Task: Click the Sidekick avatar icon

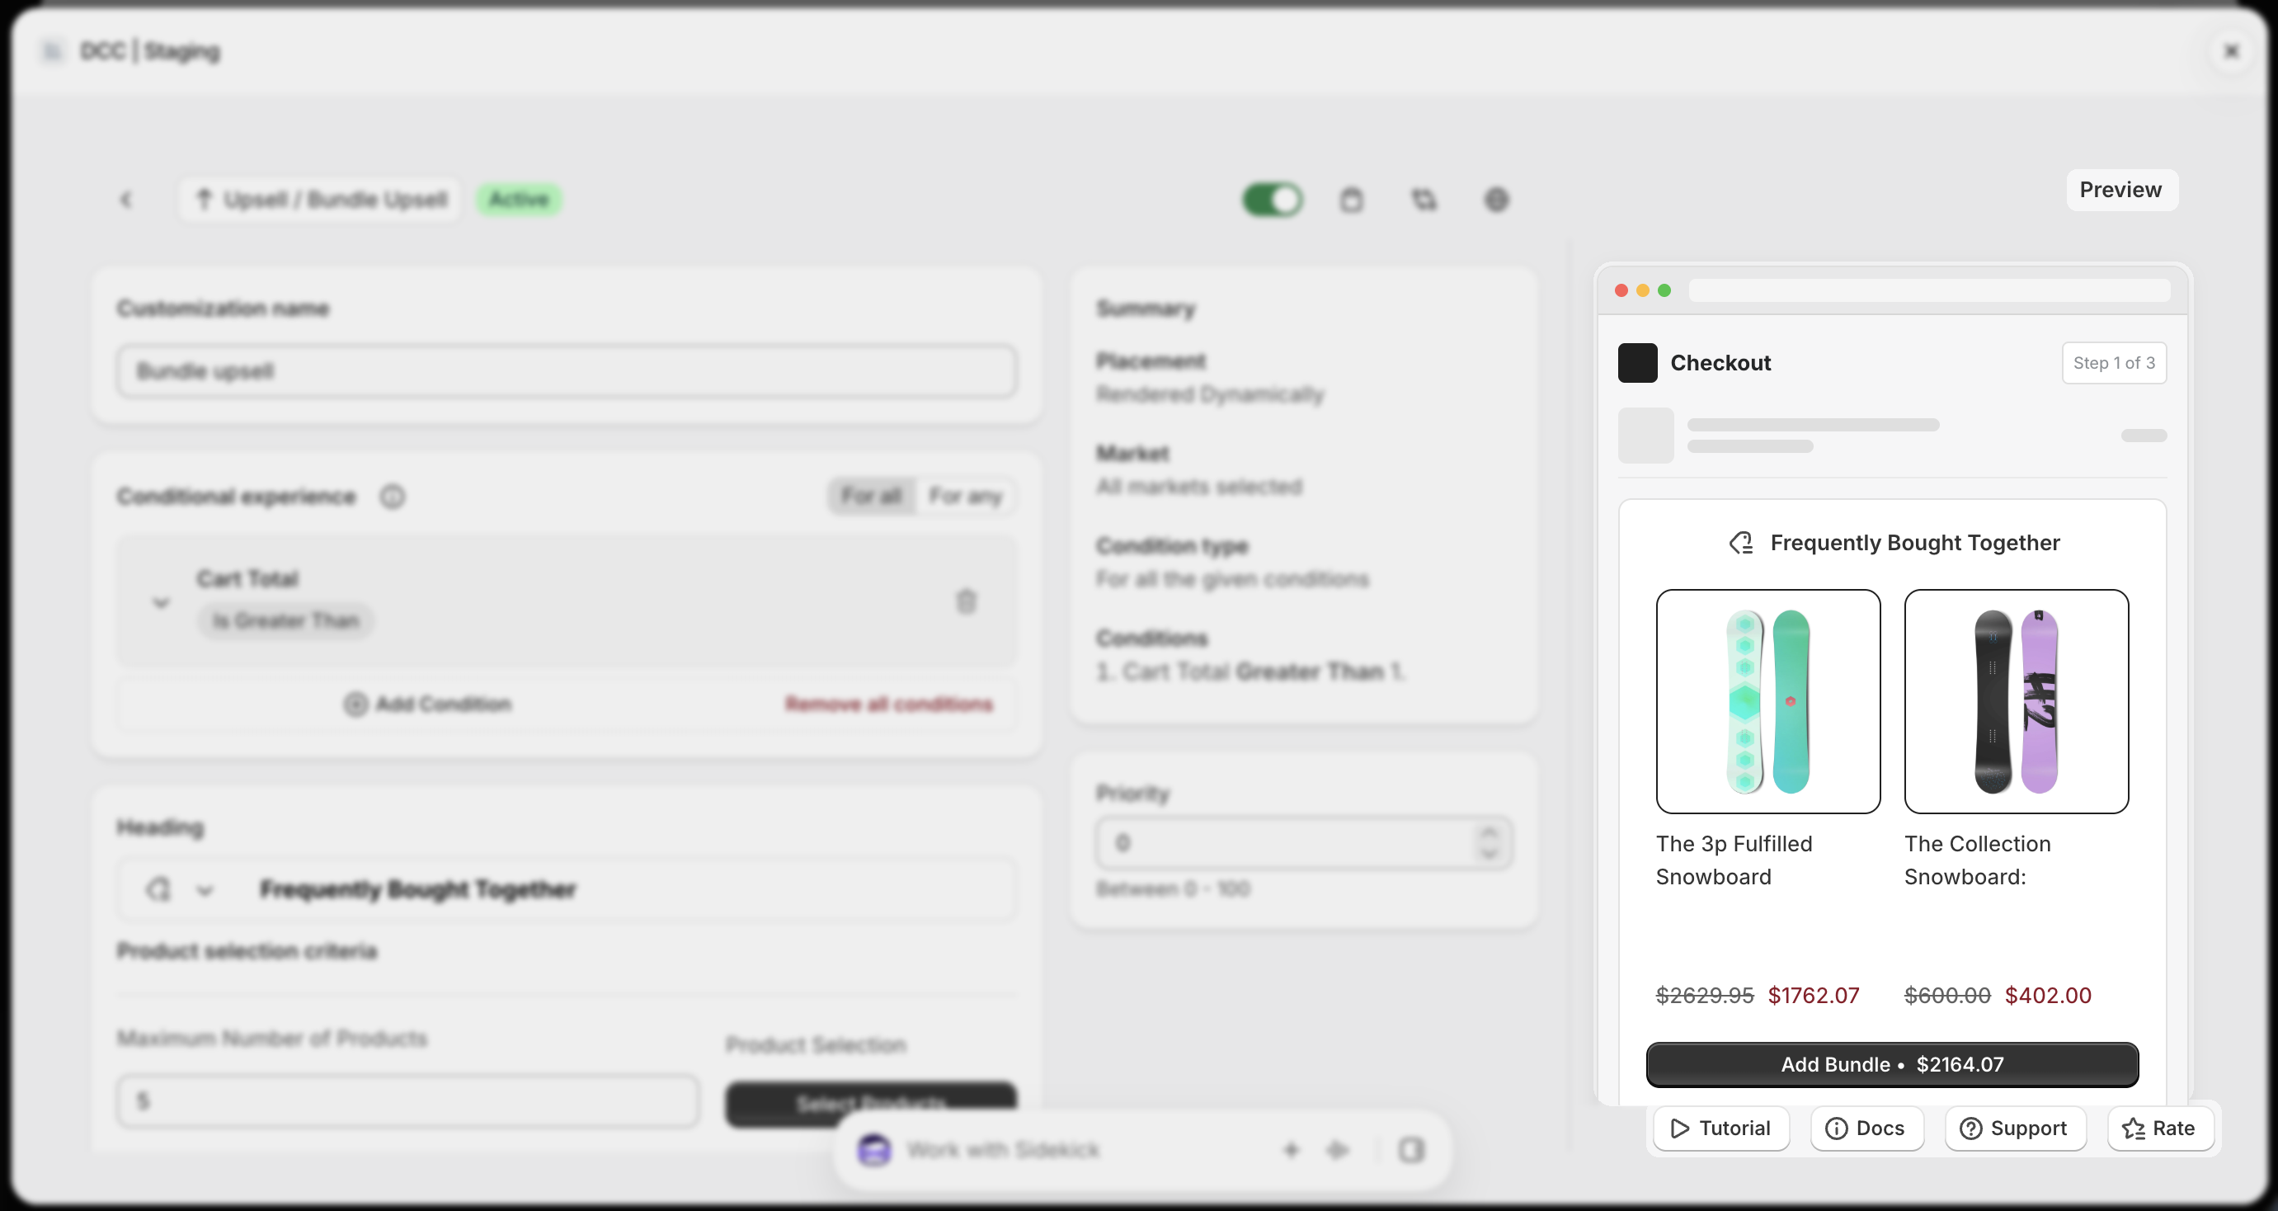Action: [873, 1150]
